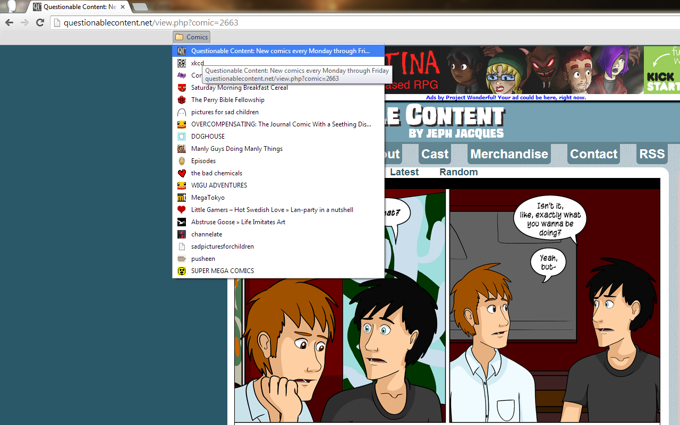The width and height of the screenshot is (680, 425).
Task: Open the xkcd bookmark
Action: [197, 63]
